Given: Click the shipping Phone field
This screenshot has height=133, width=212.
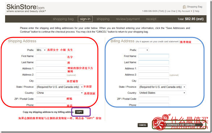Looking at the screenshot, I should coord(51,105).
